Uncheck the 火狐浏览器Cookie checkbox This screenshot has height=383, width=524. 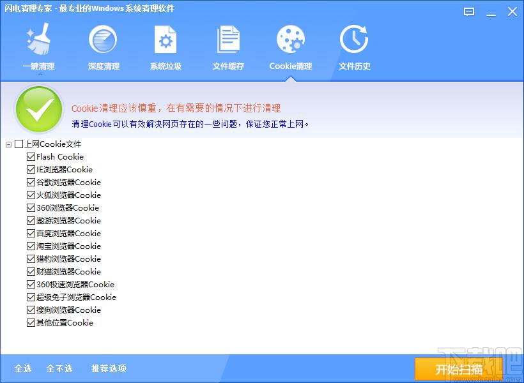(x=31, y=195)
